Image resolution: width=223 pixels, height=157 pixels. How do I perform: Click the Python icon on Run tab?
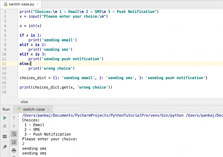click(x=19, y=109)
